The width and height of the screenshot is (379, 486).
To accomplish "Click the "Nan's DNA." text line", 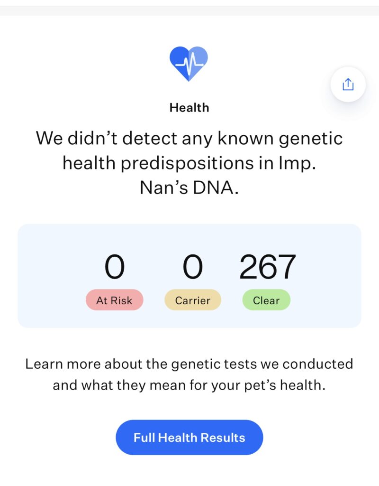I will coord(189,188).
